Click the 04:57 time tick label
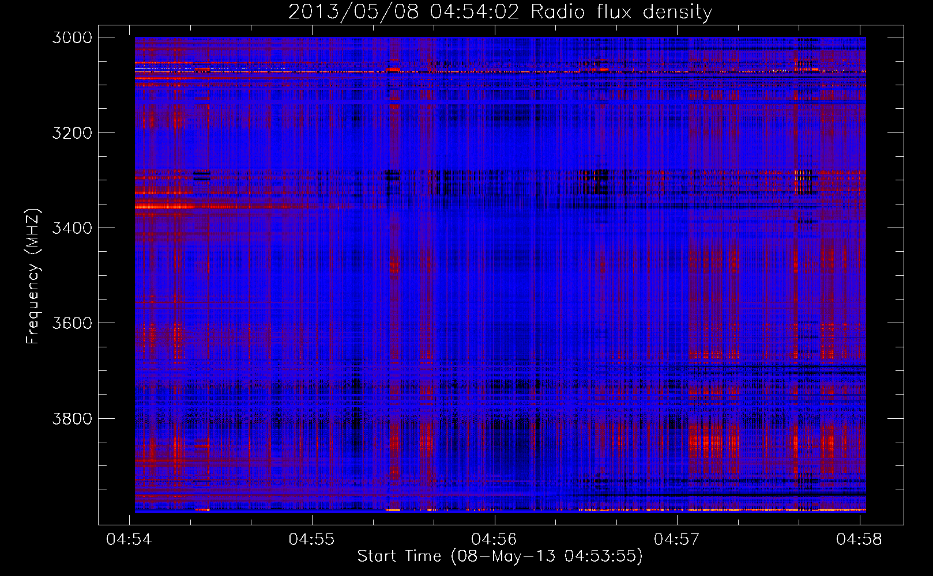 click(677, 540)
